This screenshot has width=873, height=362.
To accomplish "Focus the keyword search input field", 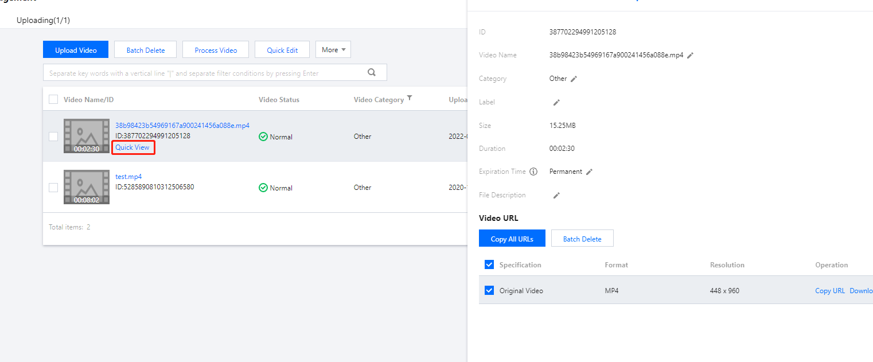I will point(204,73).
